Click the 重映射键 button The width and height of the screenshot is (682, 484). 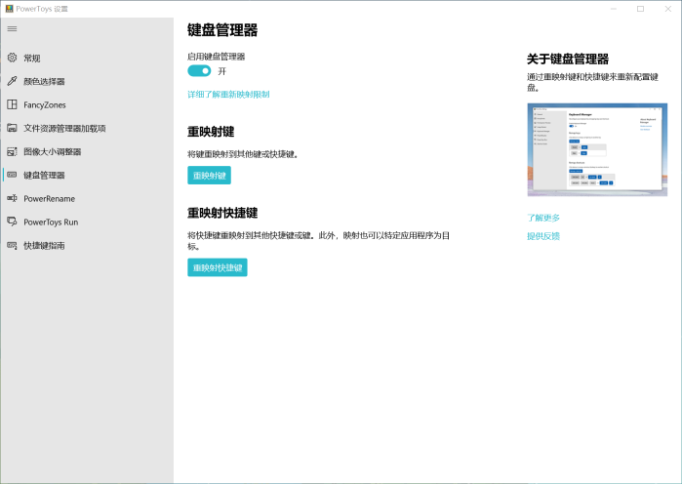[x=209, y=176]
